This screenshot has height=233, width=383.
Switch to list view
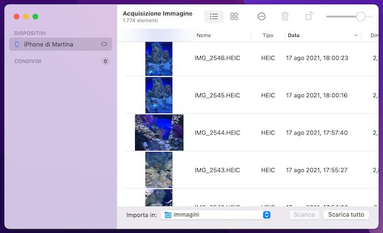[x=213, y=16]
